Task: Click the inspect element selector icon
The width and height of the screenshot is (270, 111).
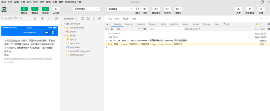Action: 107,24
